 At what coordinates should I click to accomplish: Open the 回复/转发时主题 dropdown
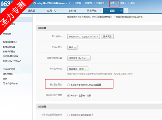pos(79,58)
